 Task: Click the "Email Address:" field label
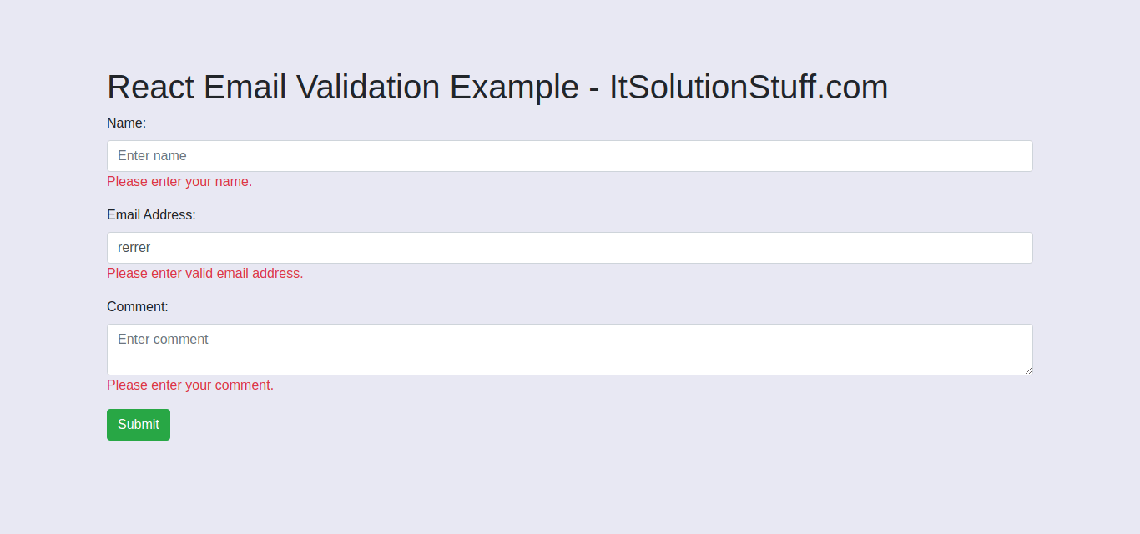tap(151, 215)
